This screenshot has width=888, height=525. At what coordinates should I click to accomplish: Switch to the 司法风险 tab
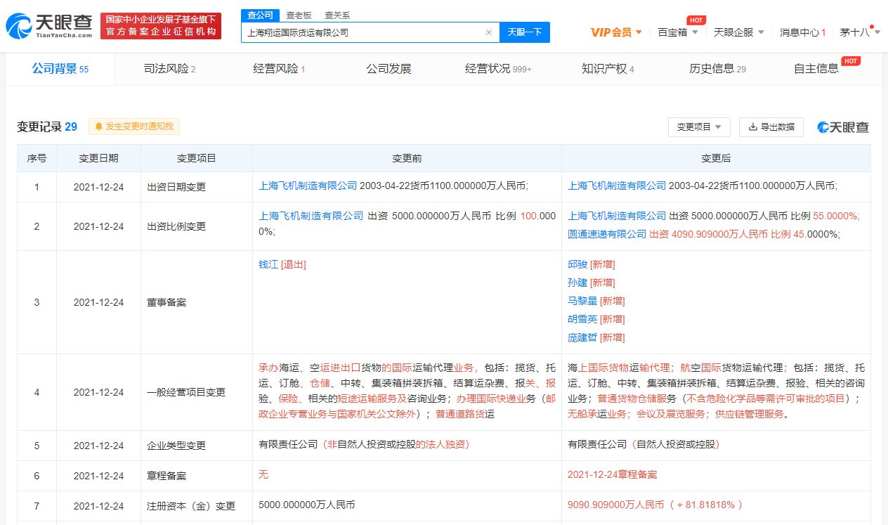(169, 69)
